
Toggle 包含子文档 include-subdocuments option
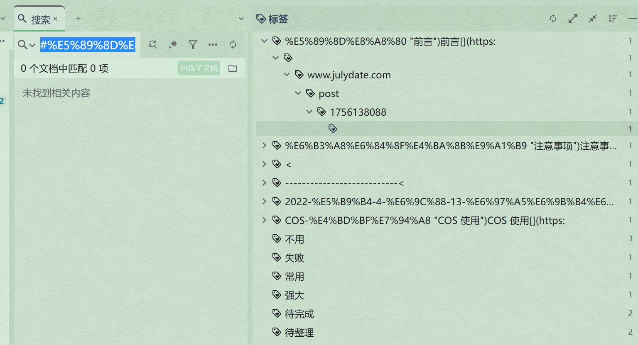point(199,68)
